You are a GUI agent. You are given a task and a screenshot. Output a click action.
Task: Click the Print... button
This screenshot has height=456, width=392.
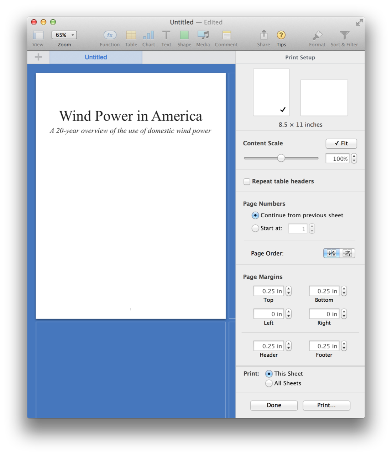(326, 405)
